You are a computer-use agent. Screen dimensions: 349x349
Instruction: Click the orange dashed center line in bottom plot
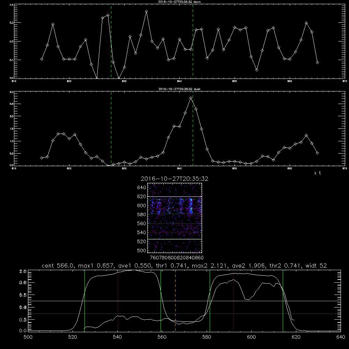[176, 300]
